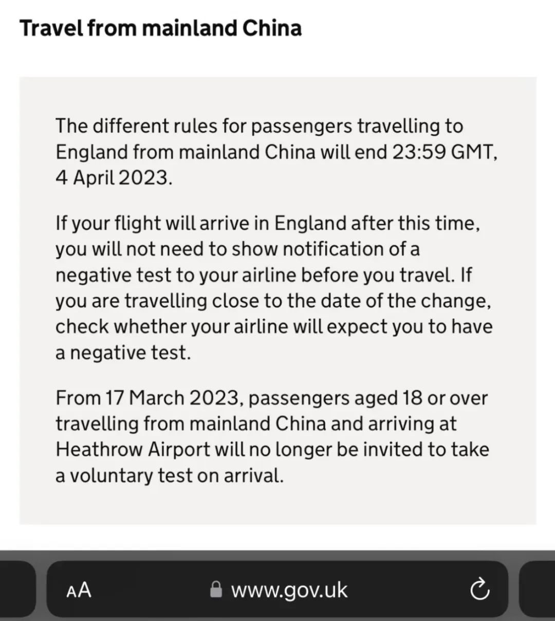
Task: Switch to the next tab at right edge
Action: pyautogui.click(x=538, y=589)
